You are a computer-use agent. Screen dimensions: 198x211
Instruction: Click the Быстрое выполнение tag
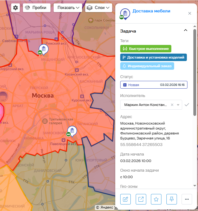146,49
